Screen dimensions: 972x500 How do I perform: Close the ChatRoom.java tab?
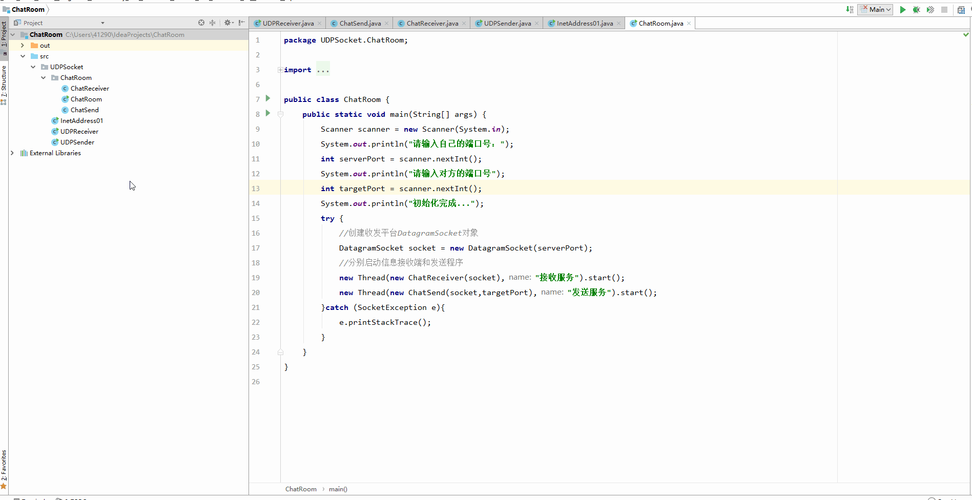[689, 24]
